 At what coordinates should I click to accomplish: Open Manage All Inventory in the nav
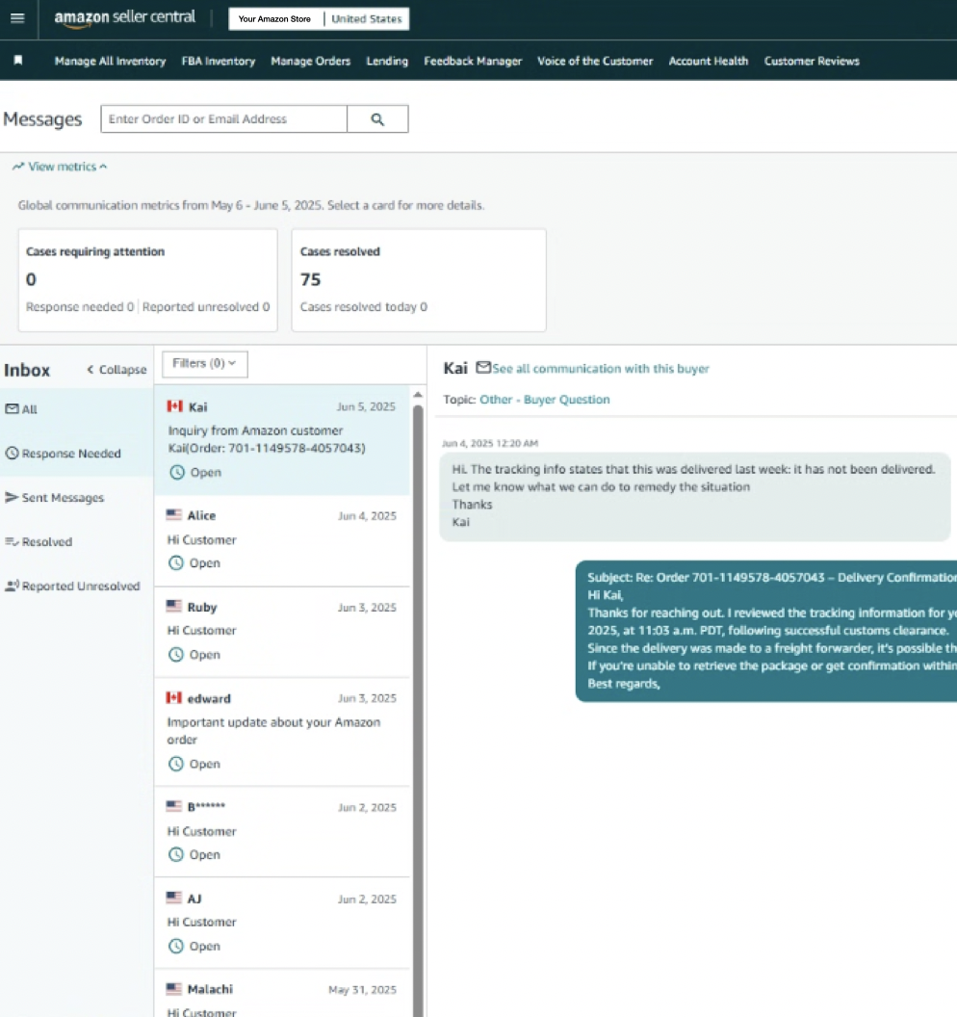(x=110, y=61)
